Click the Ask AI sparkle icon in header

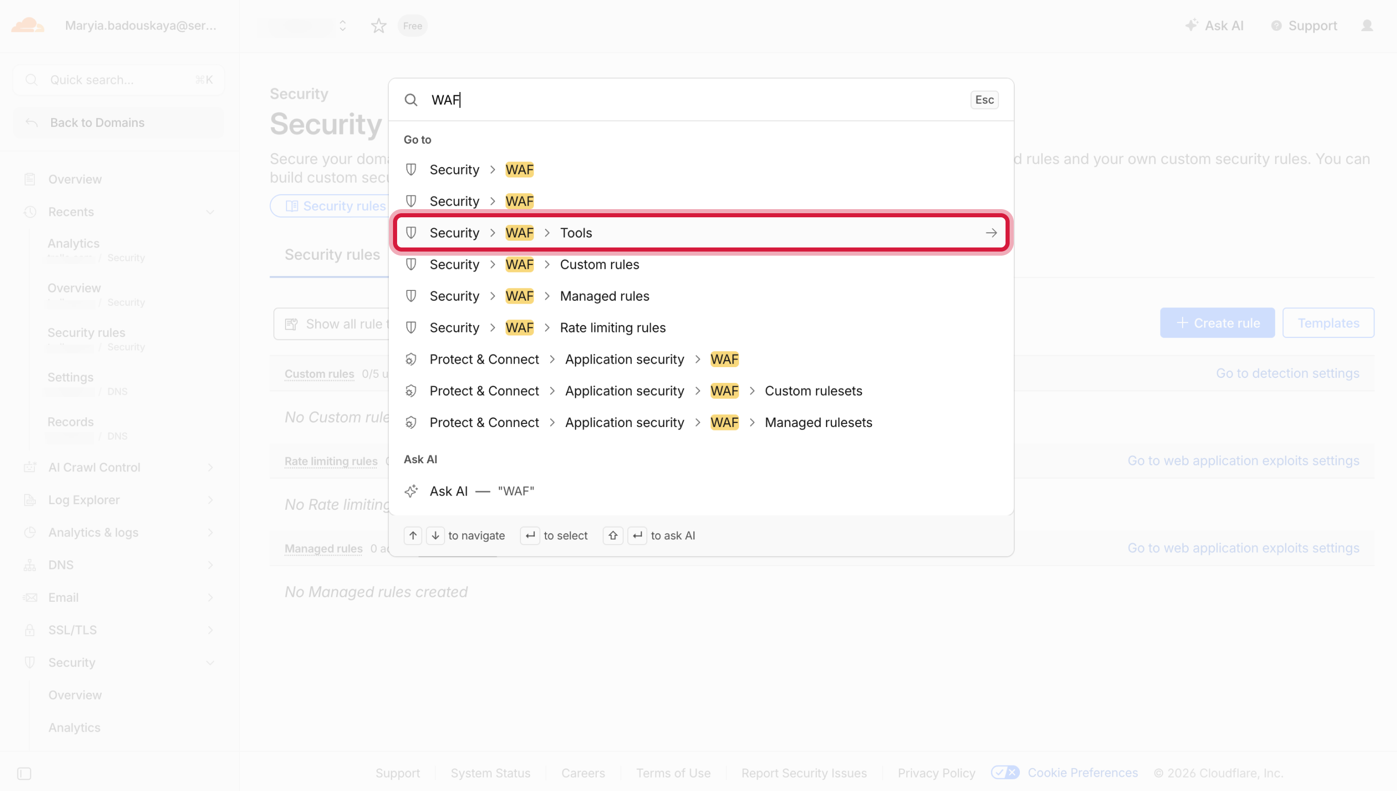click(x=1191, y=26)
